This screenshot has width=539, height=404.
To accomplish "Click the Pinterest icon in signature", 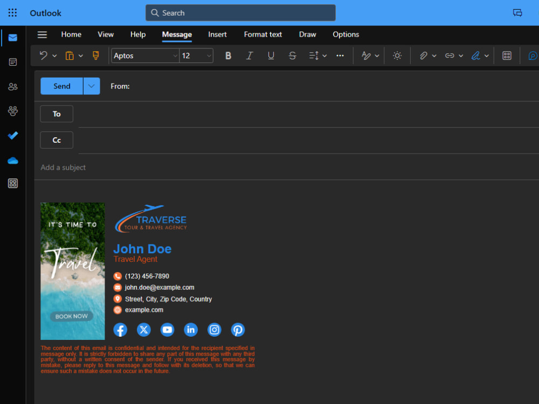I will tap(238, 330).
